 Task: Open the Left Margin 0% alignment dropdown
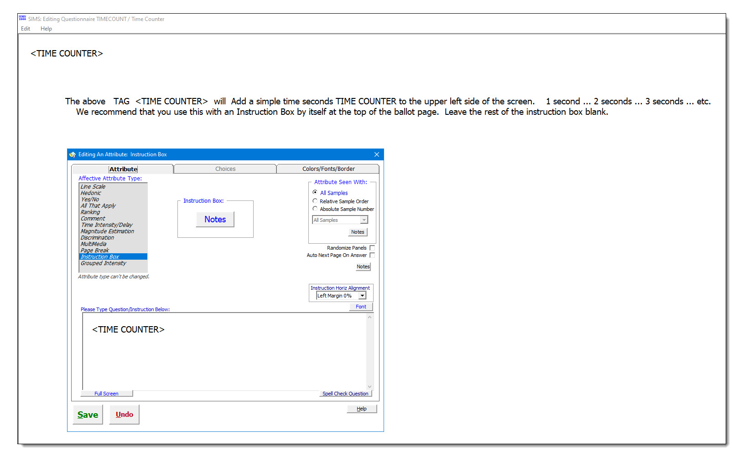coord(362,296)
